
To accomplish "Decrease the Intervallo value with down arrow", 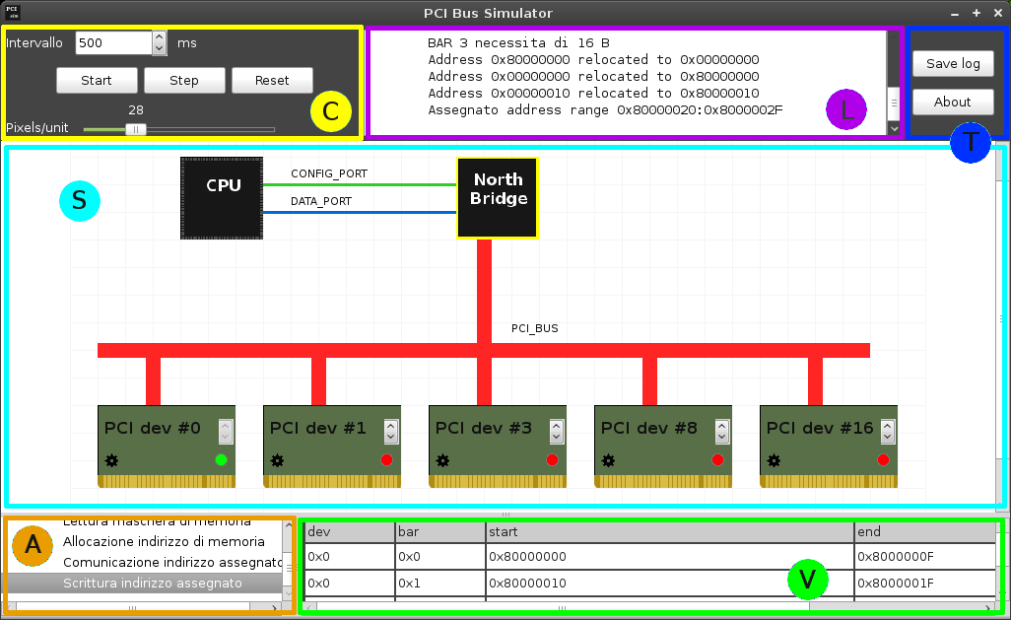I will [160, 49].
